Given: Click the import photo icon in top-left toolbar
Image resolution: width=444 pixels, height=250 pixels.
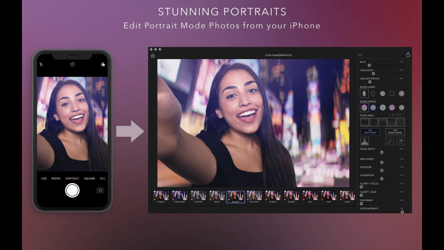Looking at the screenshot, I should (153, 55).
